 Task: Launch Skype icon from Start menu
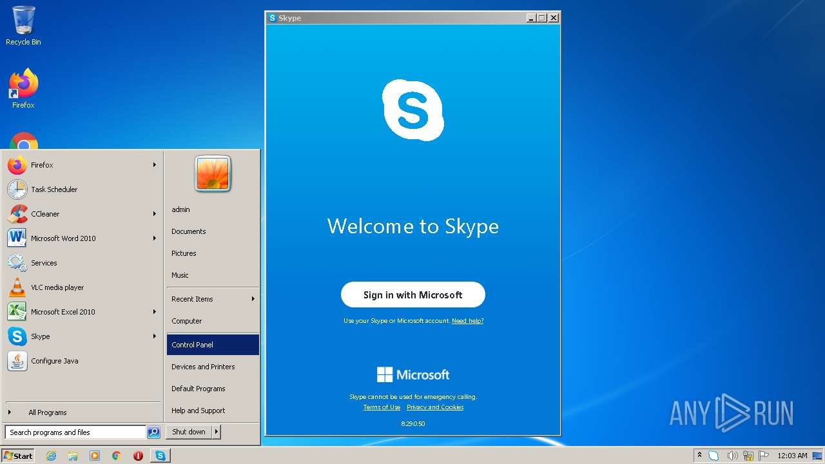click(17, 336)
